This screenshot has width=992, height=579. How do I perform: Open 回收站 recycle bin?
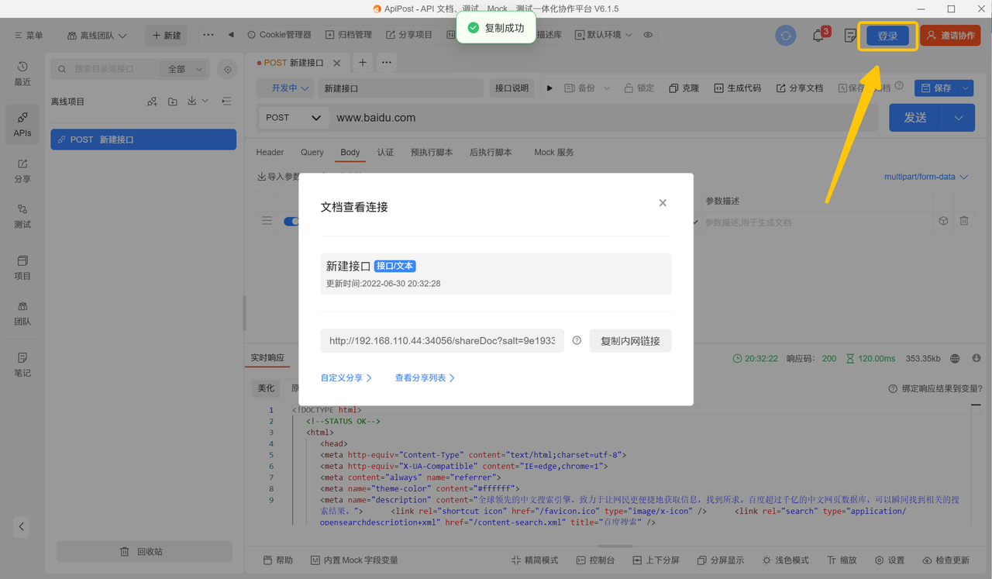(x=144, y=551)
